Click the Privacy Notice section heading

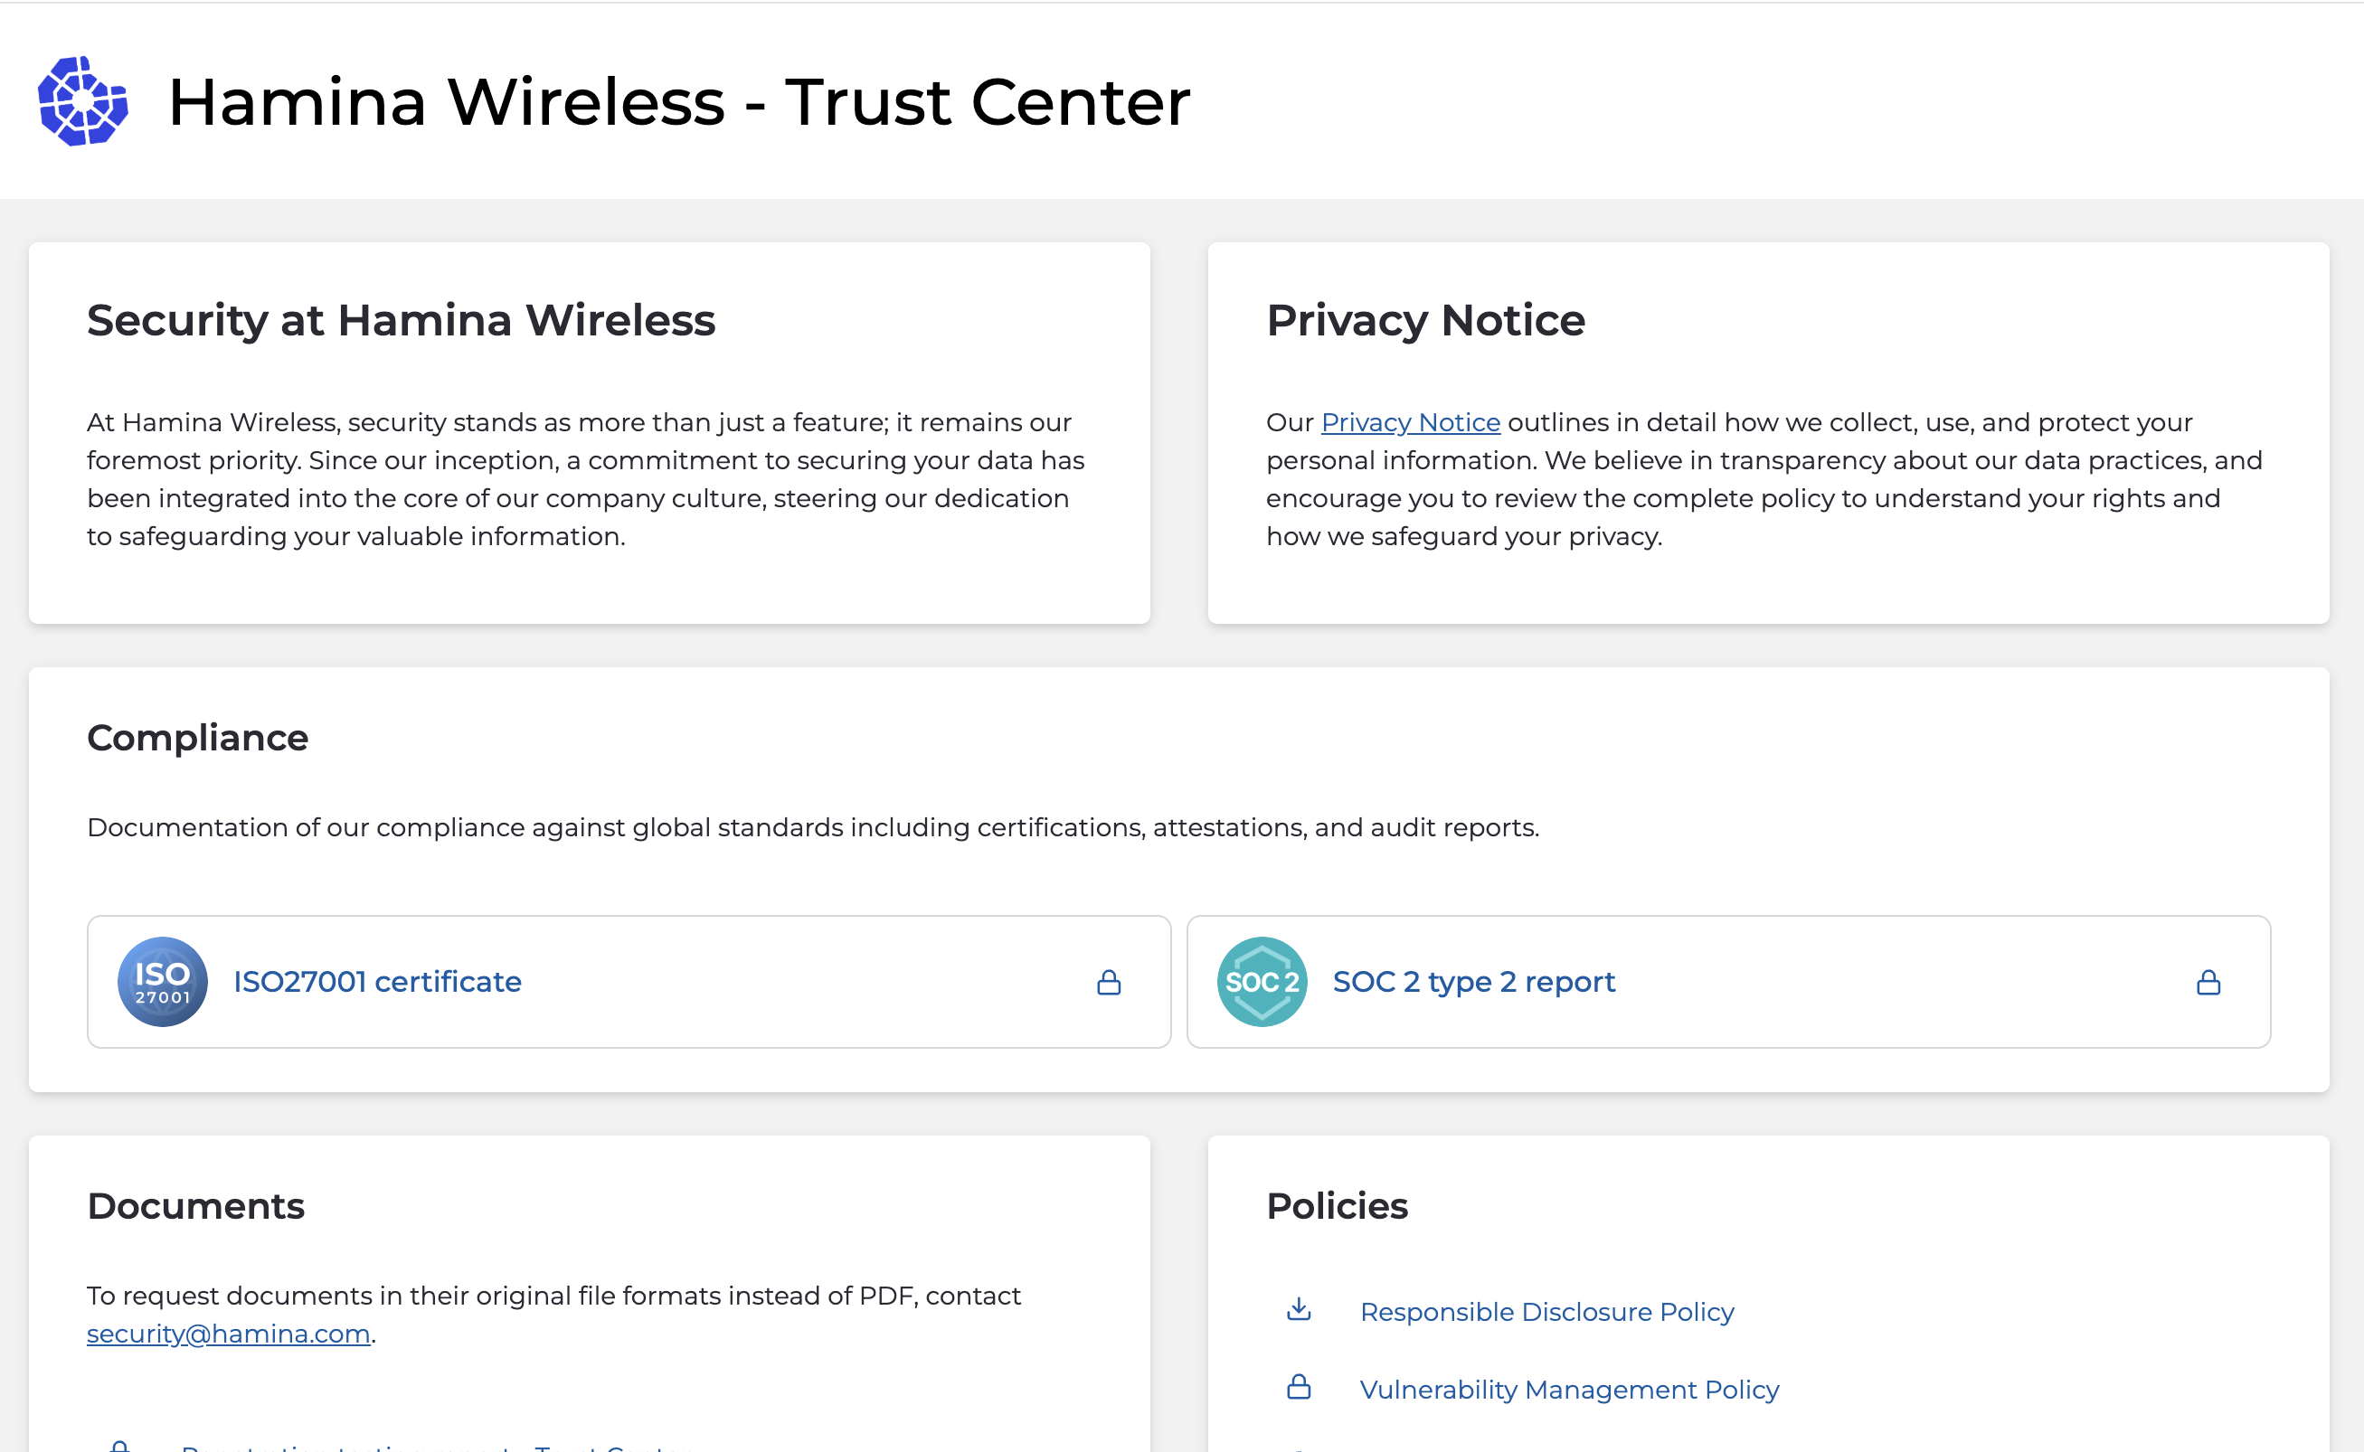[x=1424, y=320]
